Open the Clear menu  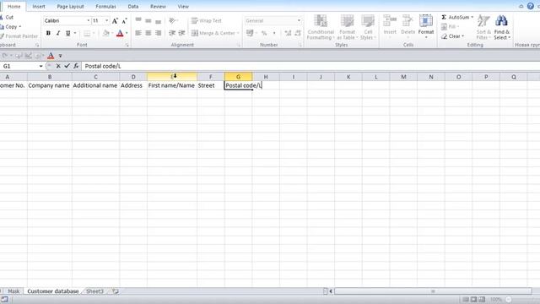[452, 36]
